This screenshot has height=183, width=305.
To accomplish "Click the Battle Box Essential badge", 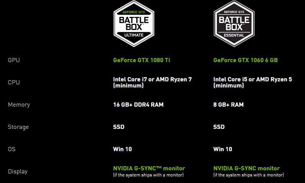I will click(233, 23).
